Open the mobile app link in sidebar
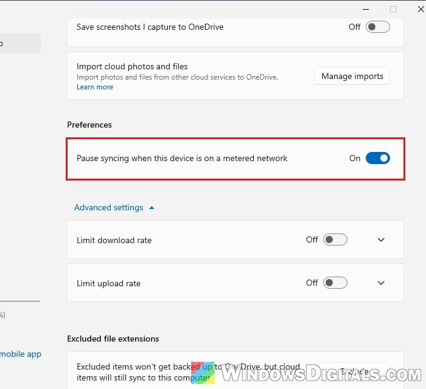426x389 pixels. 20,354
